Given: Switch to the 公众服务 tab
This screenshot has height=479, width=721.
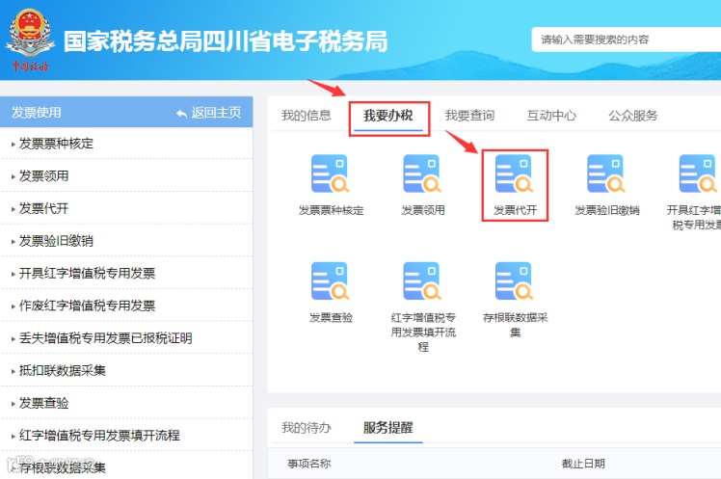Looking at the screenshot, I should [x=633, y=116].
